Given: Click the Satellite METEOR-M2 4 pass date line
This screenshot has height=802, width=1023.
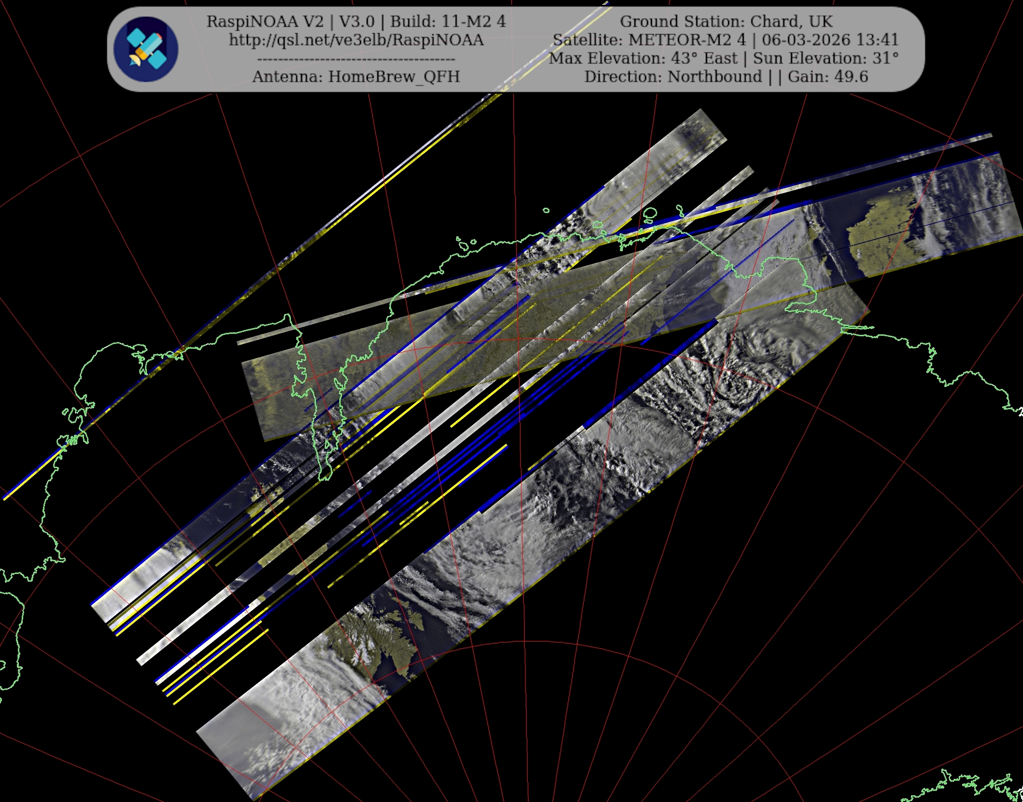Looking at the screenshot, I should pos(726,40).
